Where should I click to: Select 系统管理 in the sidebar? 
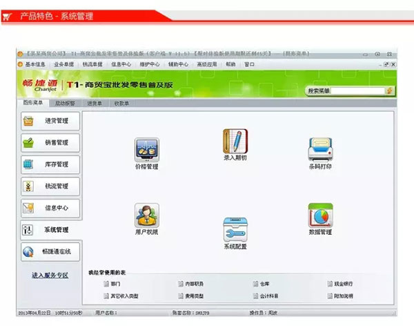(x=51, y=230)
